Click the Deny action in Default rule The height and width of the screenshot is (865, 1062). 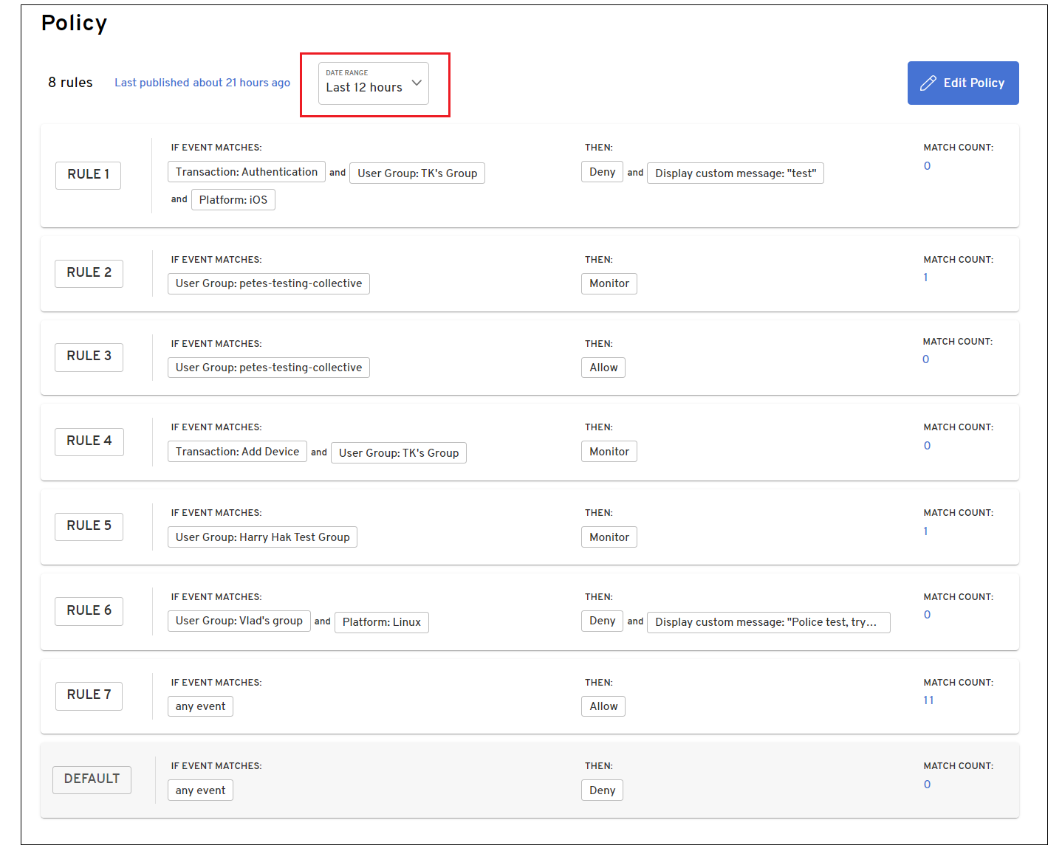(x=602, y=790)
